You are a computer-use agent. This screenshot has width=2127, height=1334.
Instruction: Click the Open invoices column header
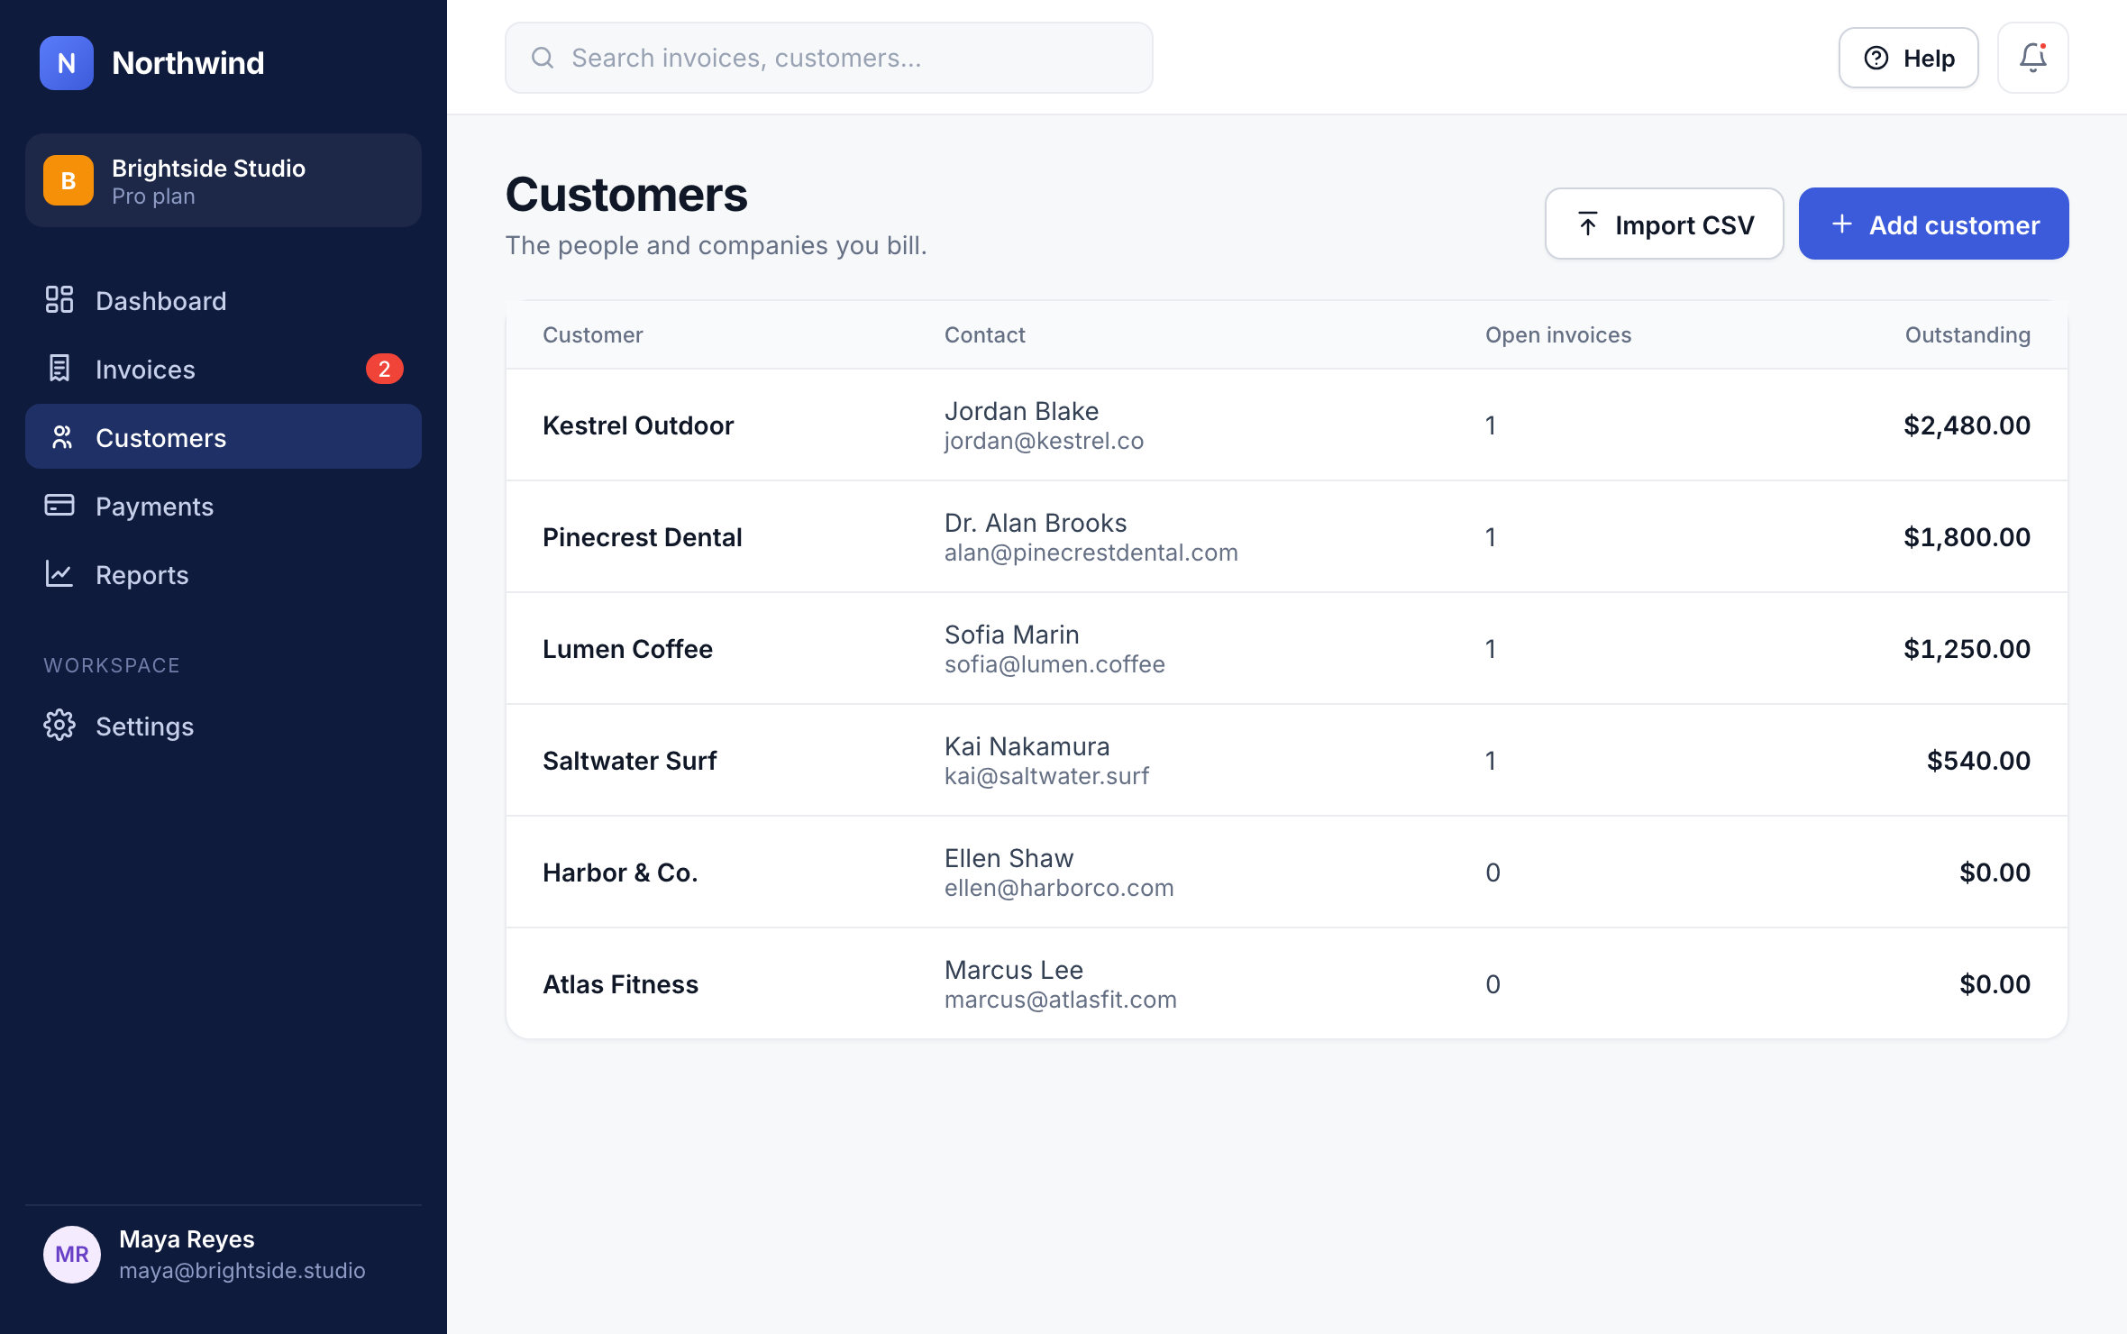click(1558, 335)
